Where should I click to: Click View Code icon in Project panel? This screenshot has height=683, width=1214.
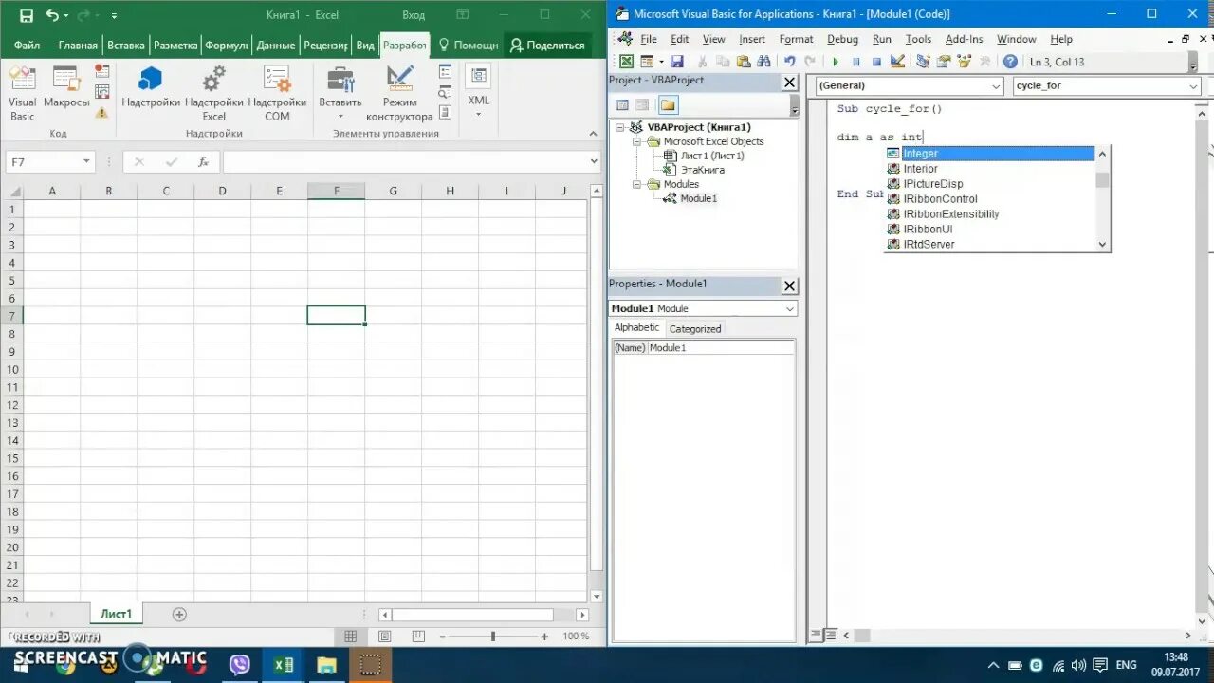tap(623, 105)
